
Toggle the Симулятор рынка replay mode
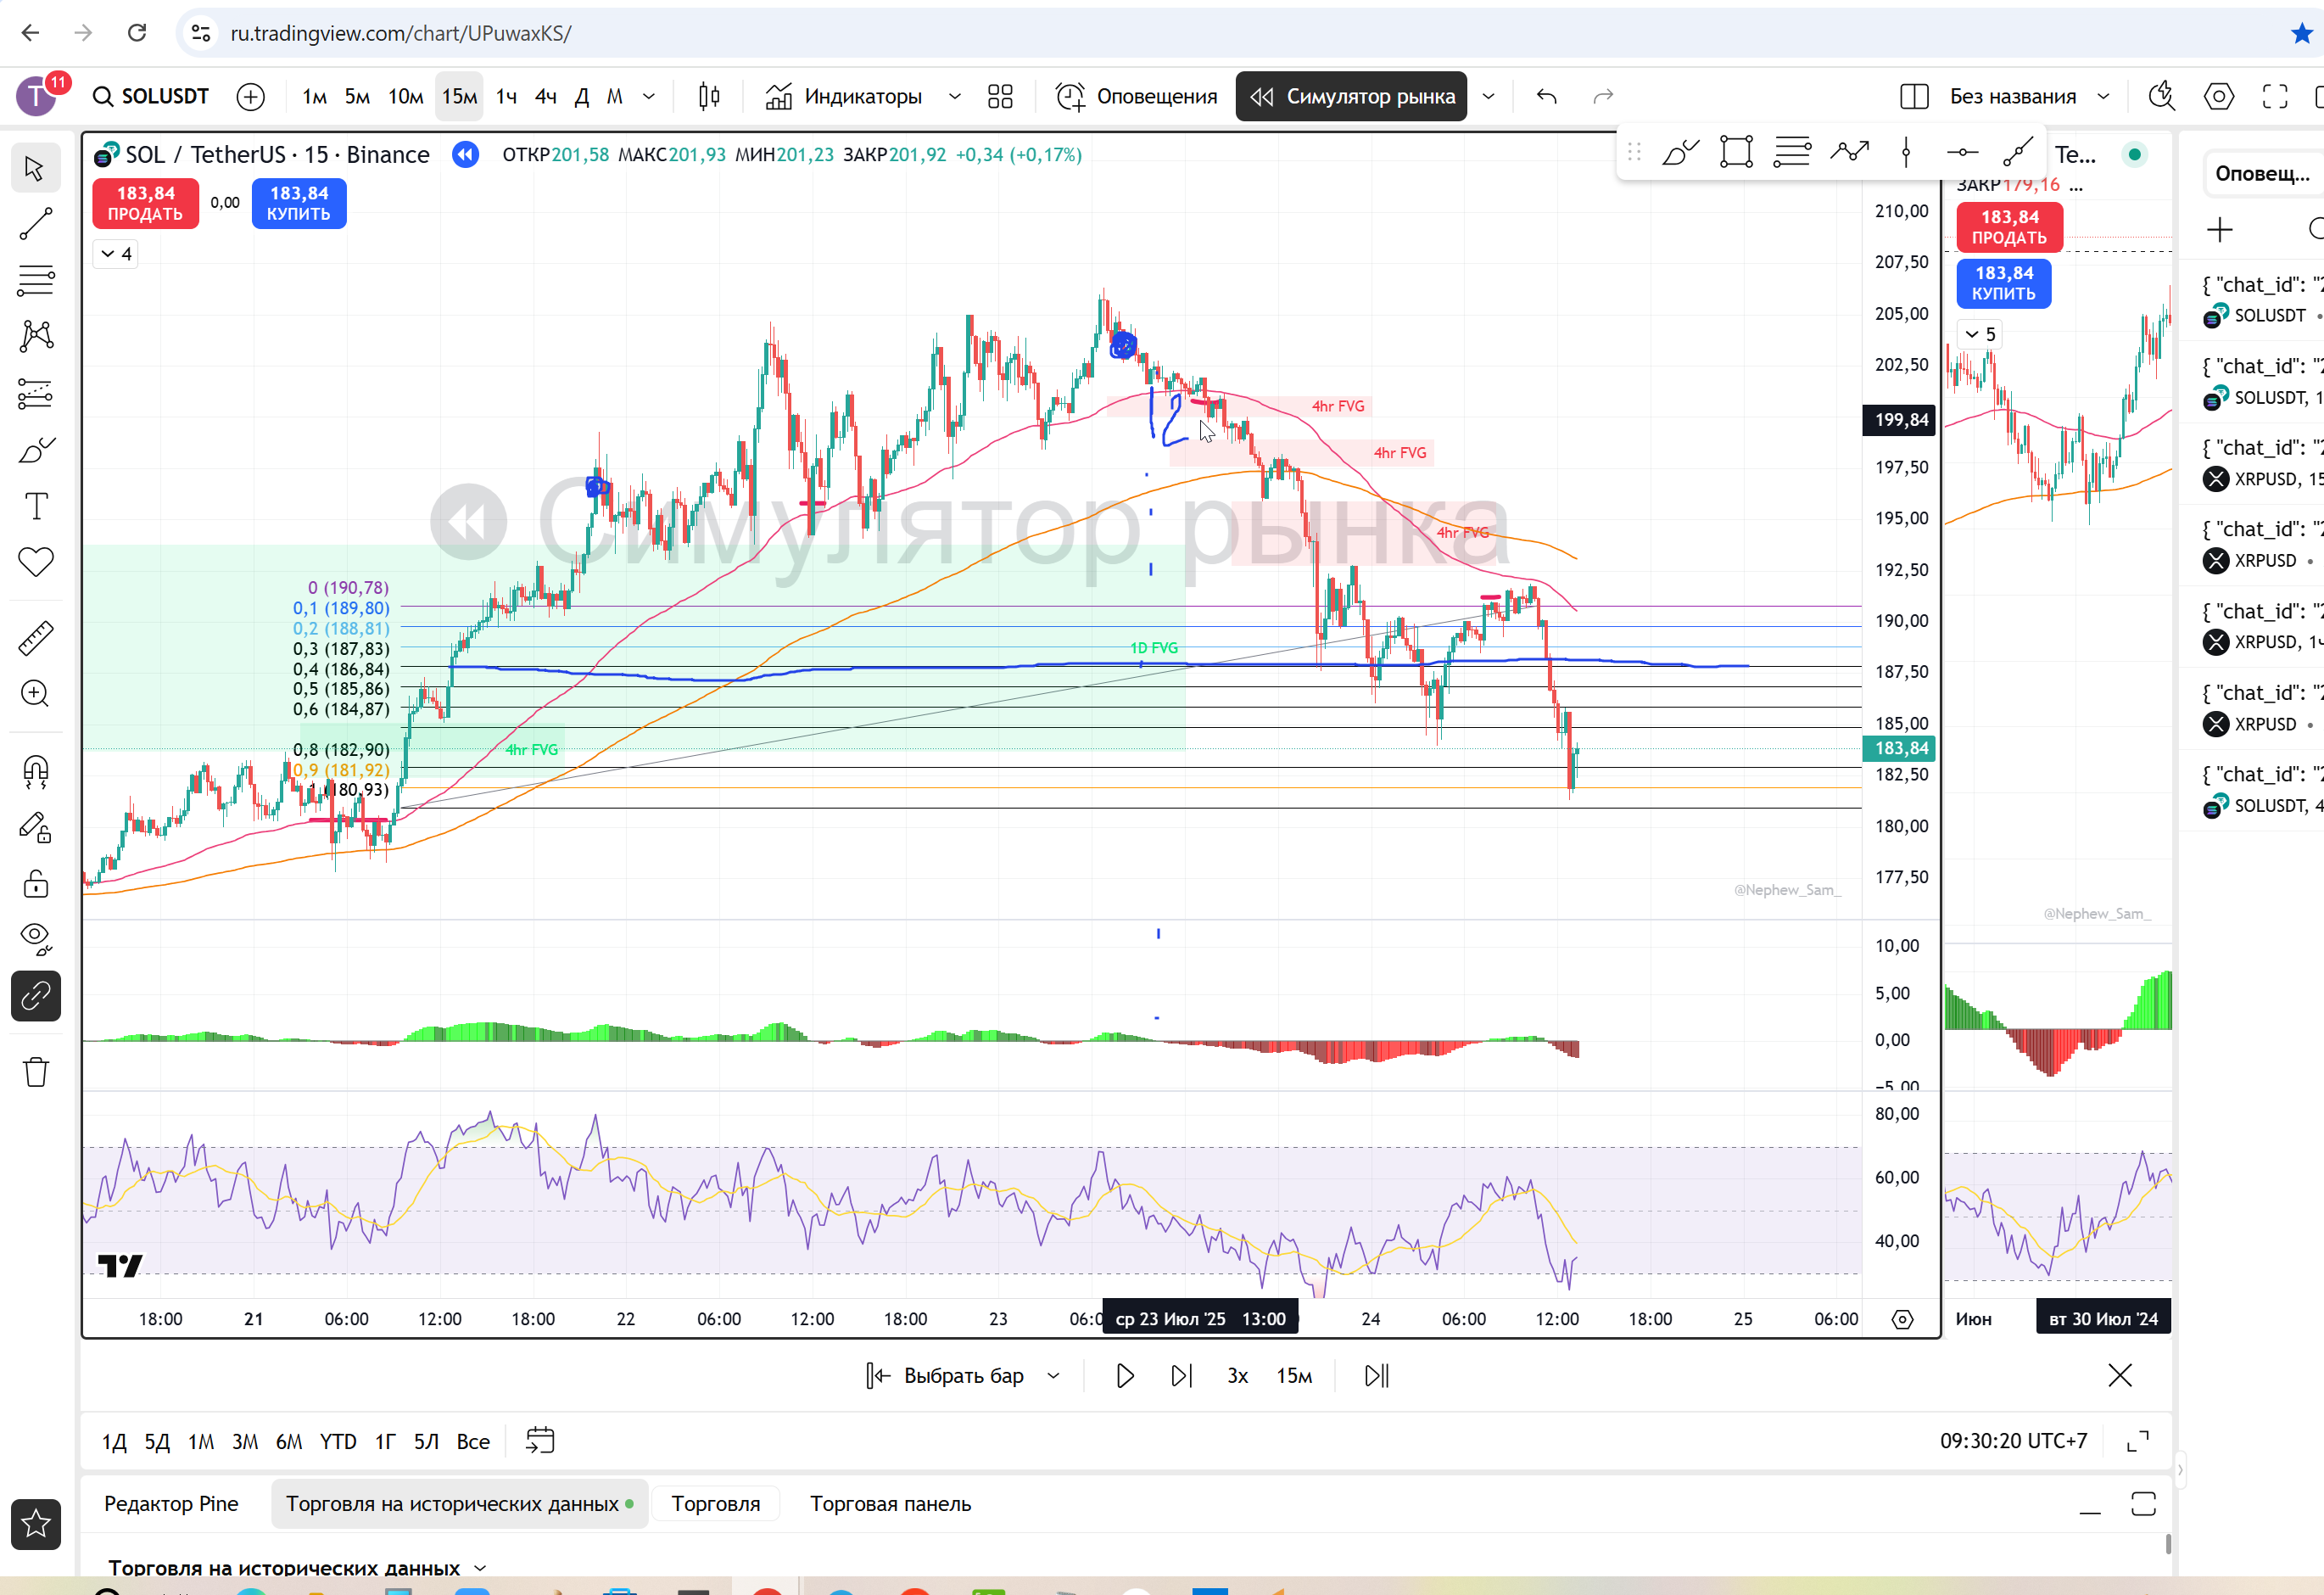click(x=1351, y=96)
